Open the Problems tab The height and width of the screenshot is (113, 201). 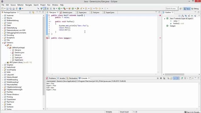pos(51,78)
